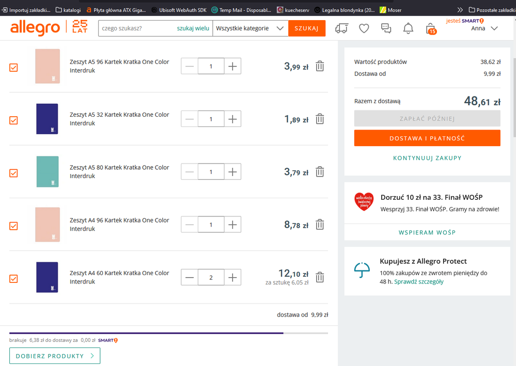Delete Zeszyt A4 60 Kartek from cart
This screenshot has height=366, width=516.
tap(320, 277)
